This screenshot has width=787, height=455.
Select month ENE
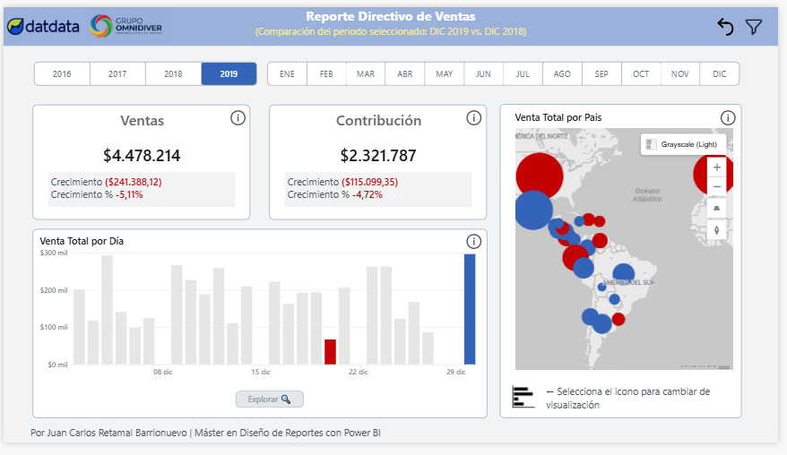point(287,73)
